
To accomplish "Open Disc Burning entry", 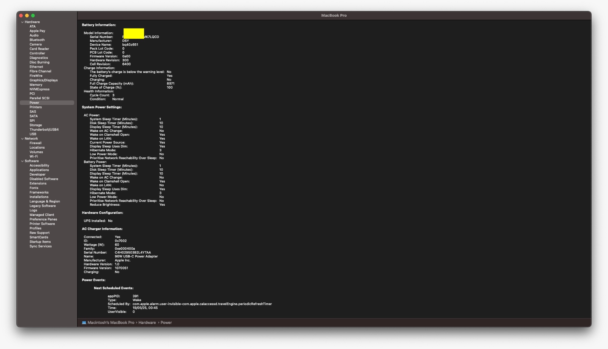I will [40, 62].
